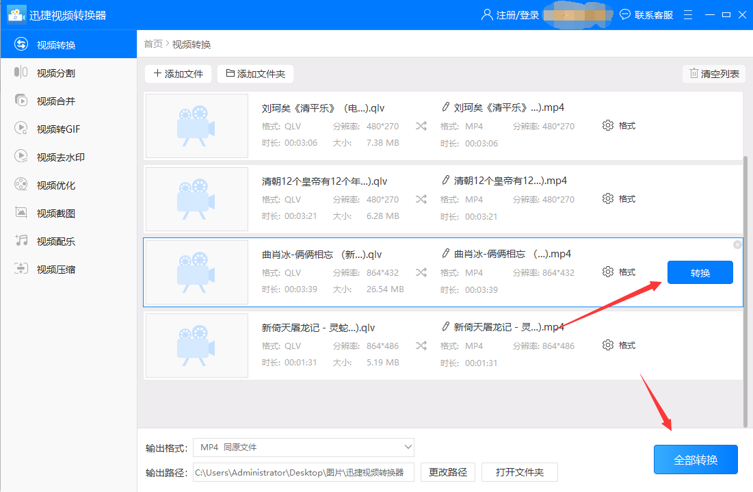Open the 视频优化 sidebar section
The image size is (753, 492).
click(68, 185)
